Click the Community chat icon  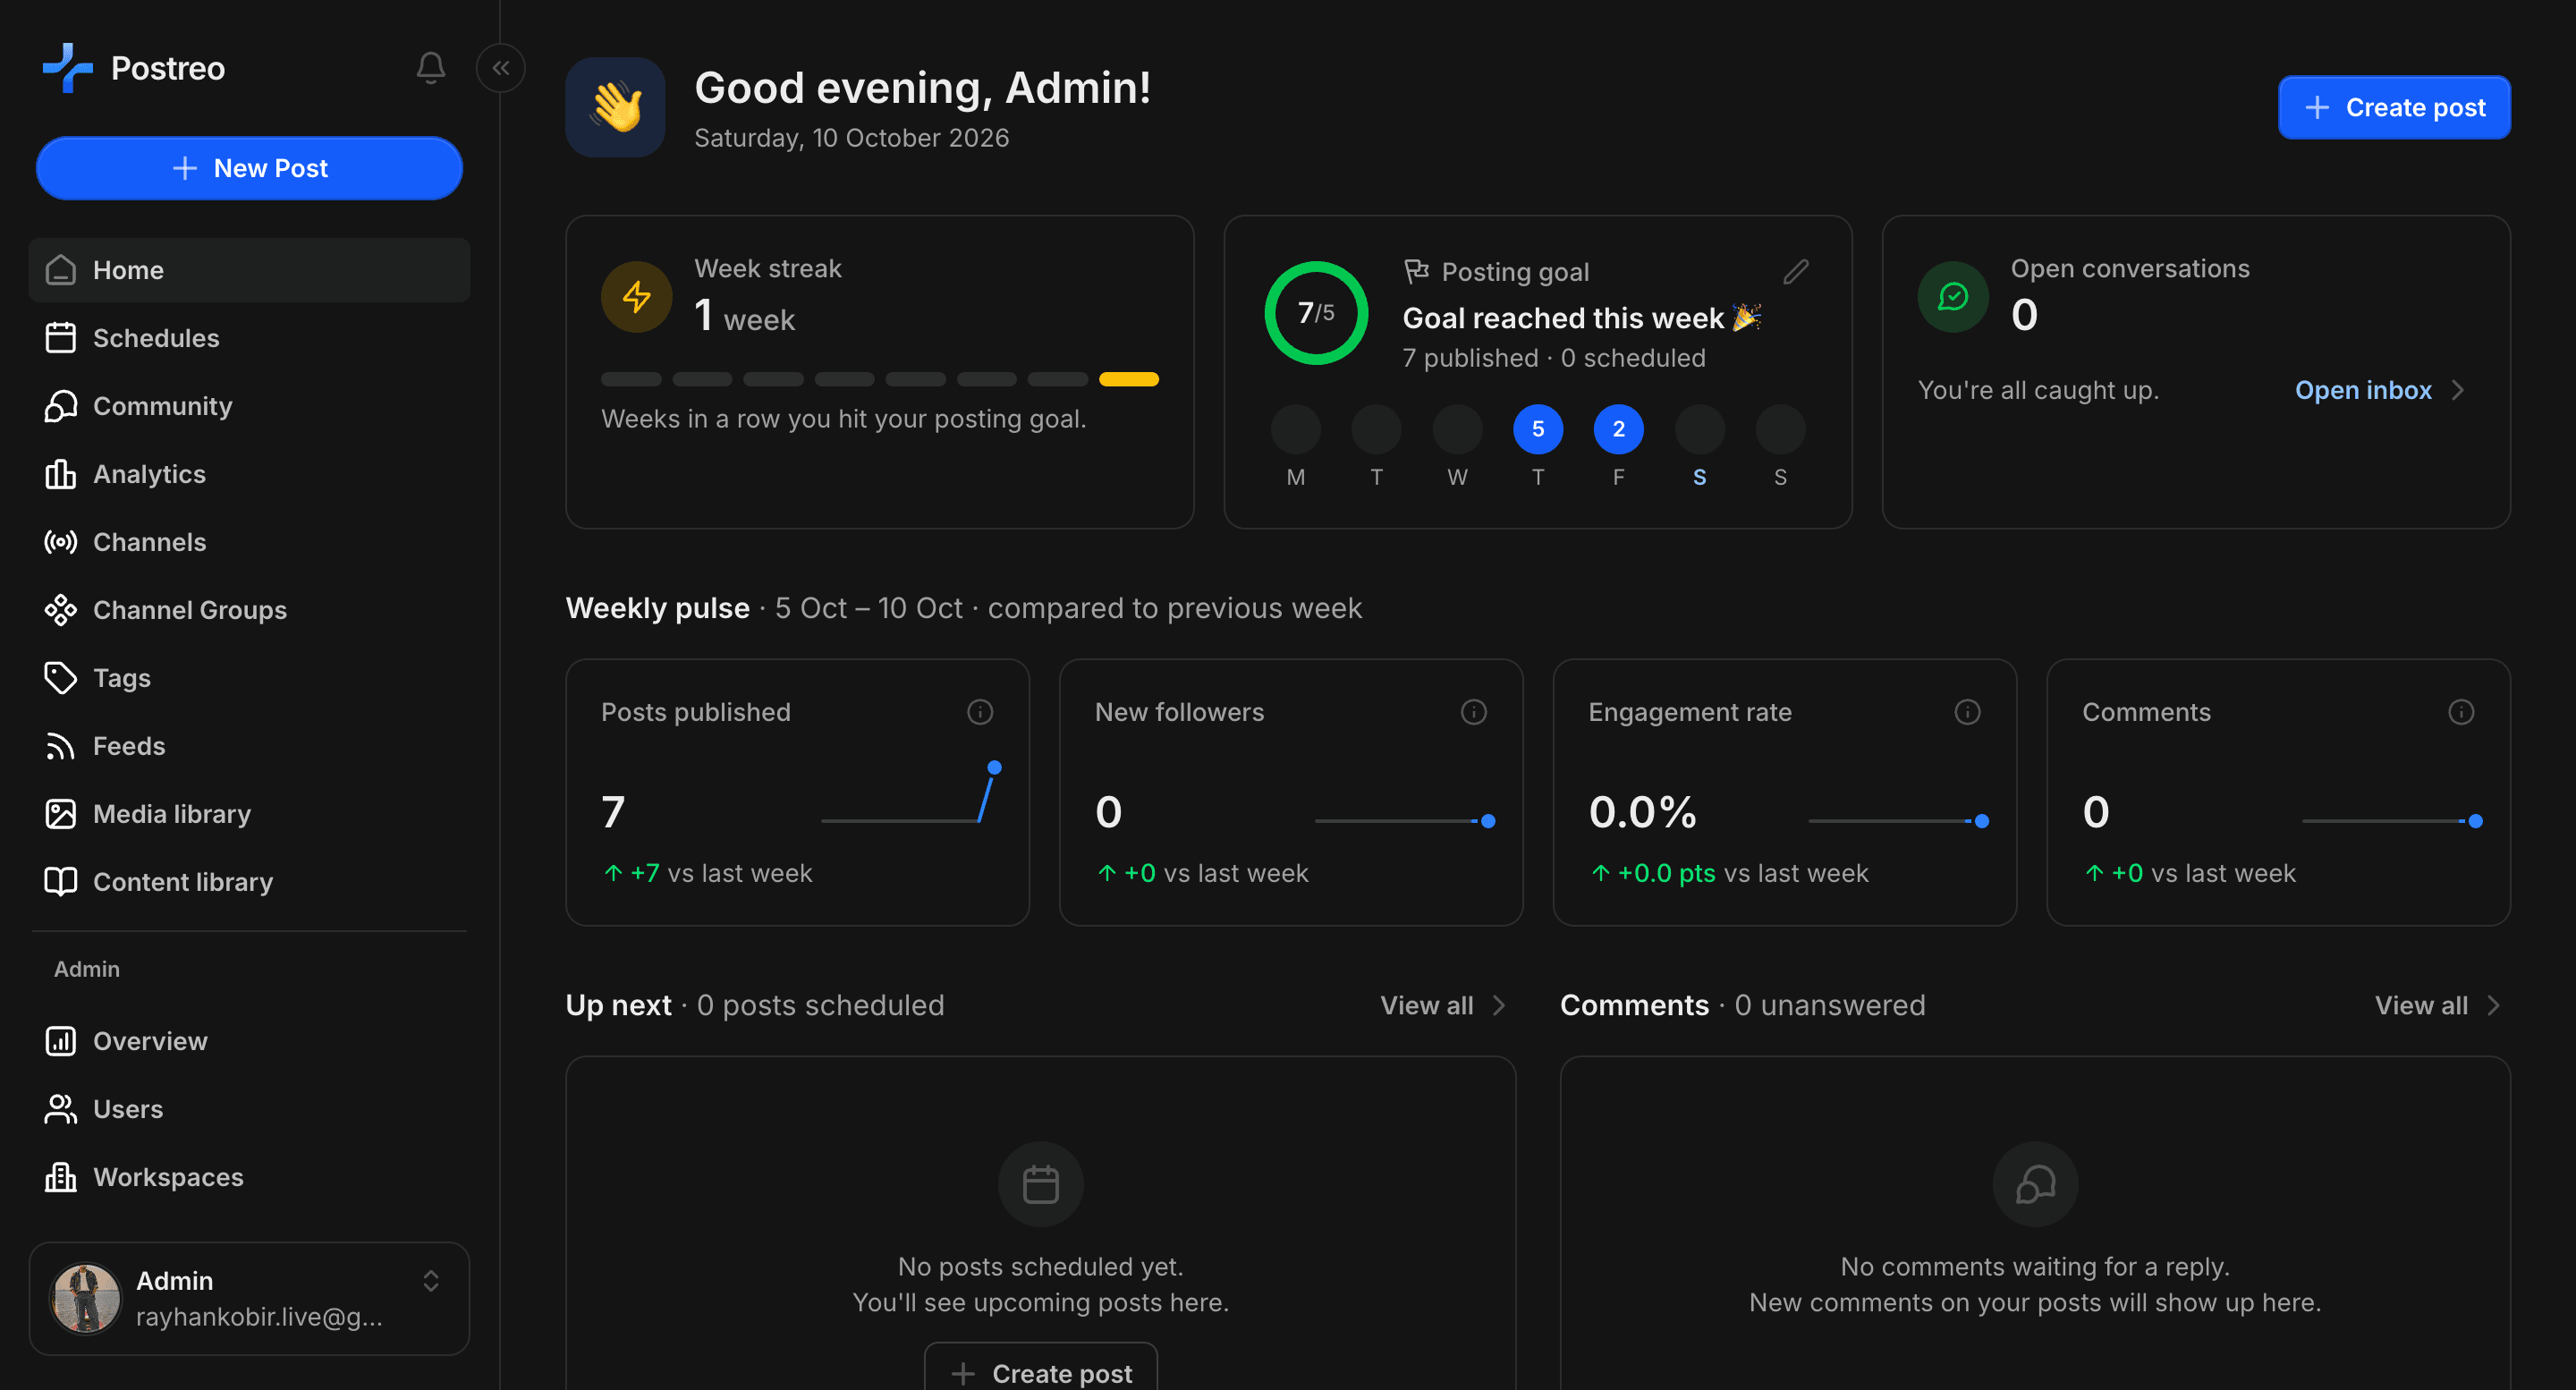(61, 406)
